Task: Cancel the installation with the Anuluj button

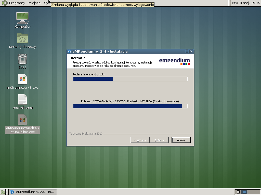Action: click(181, 140)
